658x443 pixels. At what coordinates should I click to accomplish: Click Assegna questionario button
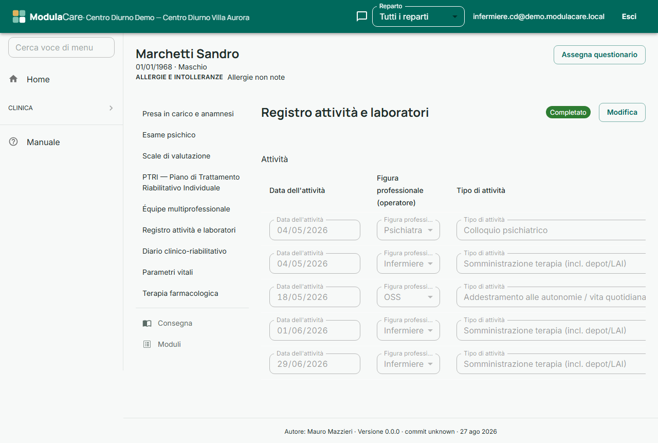pyautogui.click(x=599, y=55)
